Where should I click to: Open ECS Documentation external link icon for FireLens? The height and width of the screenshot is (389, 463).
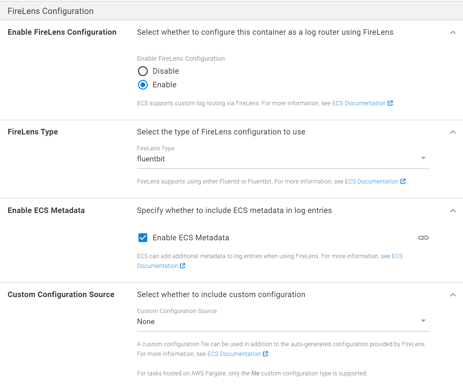(x=390, y=103)
